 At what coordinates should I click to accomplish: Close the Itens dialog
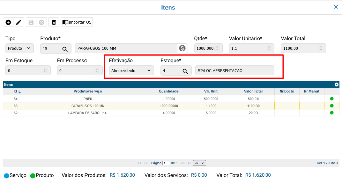pos(336,7)
